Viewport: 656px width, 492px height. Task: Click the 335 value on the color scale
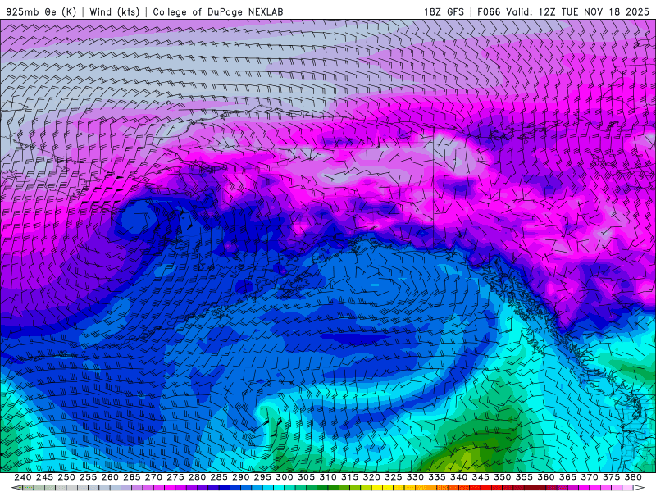pyautogui.click(x=437, y=477)
